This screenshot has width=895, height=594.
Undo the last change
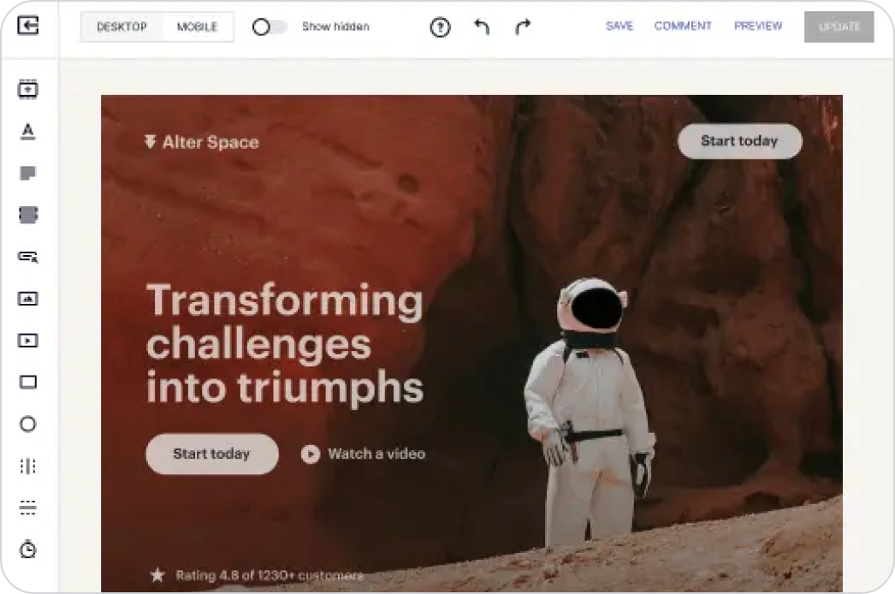[x=482, y=27]
